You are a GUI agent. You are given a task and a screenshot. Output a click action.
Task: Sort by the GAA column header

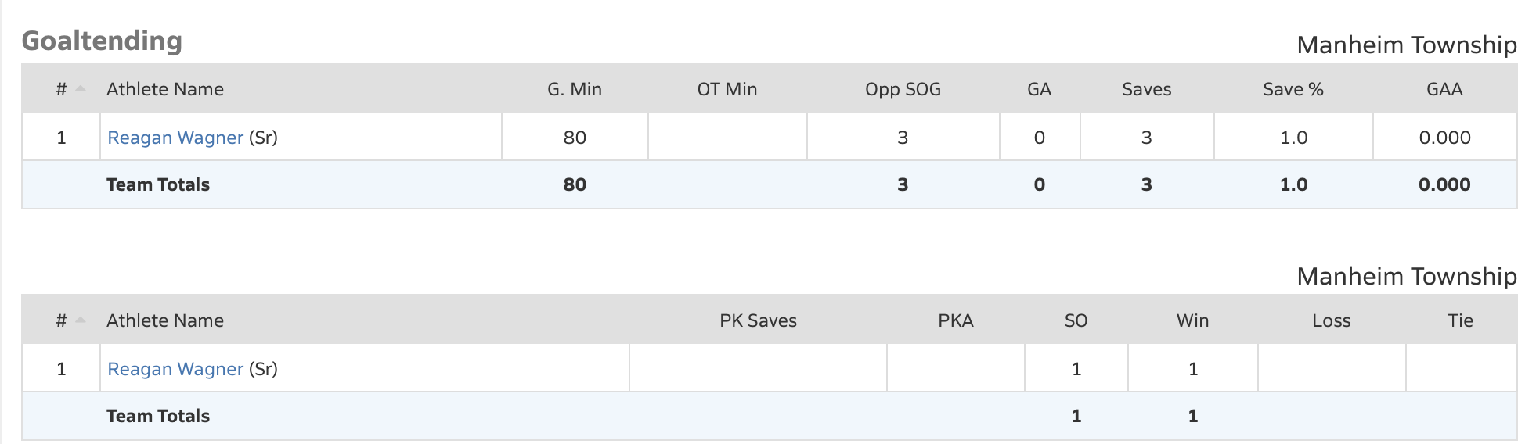coord(1444,89)
